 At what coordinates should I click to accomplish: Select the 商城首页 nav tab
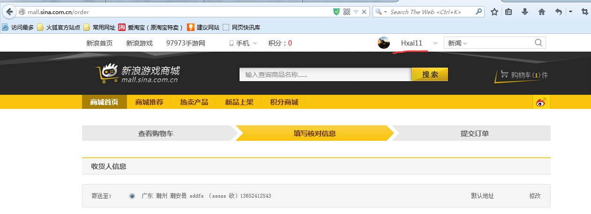point(105,102)
